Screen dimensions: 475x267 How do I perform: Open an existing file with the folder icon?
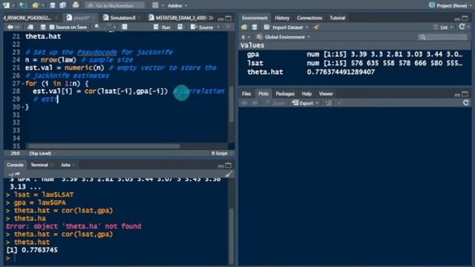[x=36, y=5]
